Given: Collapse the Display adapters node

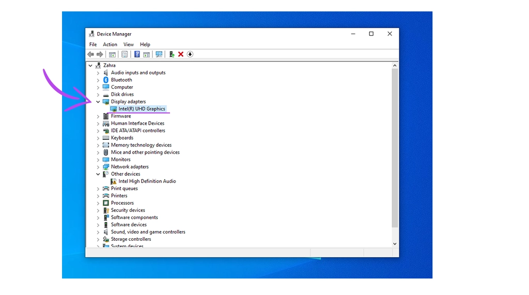Looking at the screenshot, I should click(x=98, y=102).
